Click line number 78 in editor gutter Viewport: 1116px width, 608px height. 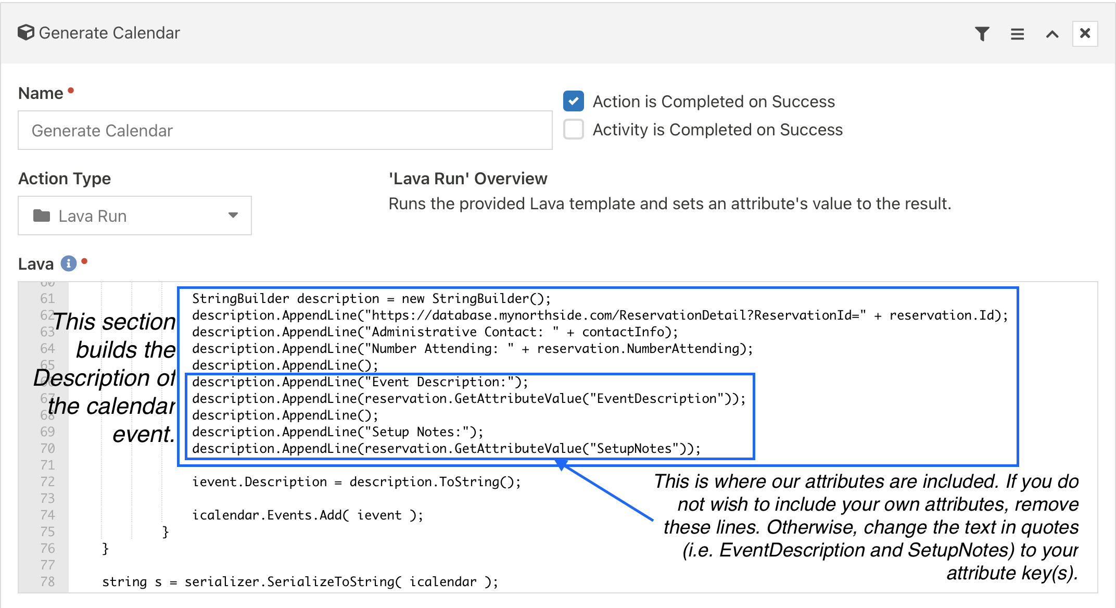(47, 581)
